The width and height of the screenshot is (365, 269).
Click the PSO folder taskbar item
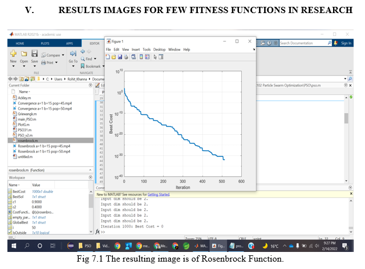pyautogui.click(x=85, y=246)
